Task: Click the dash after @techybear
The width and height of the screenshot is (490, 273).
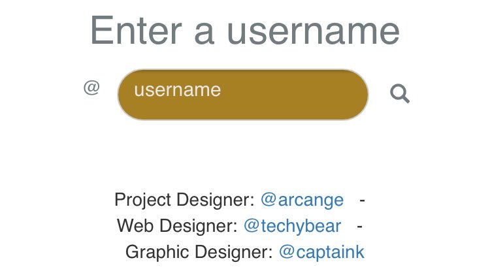Action: [360, 226]
